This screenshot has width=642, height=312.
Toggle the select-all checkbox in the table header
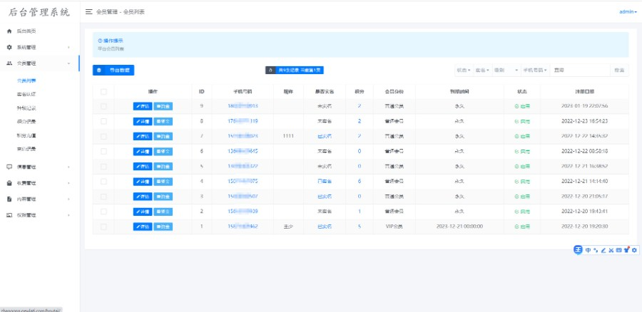pyautogui.click(x=103, y=92)
